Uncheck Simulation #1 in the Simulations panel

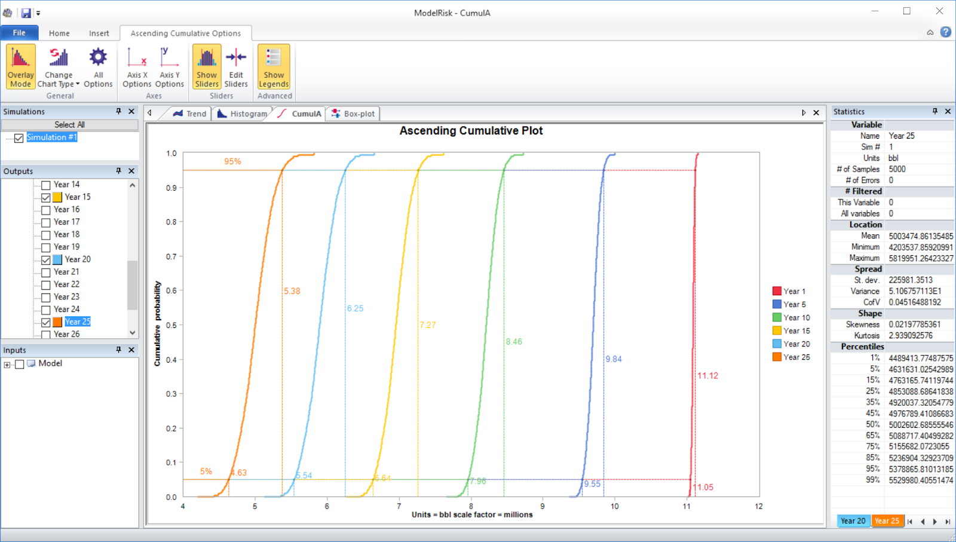(x=19, y=137)
